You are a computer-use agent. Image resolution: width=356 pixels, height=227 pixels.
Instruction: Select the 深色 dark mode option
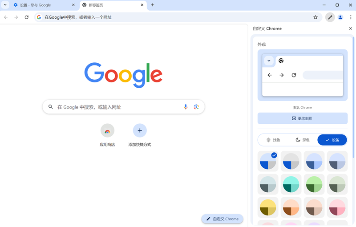[x=303, y=140]
